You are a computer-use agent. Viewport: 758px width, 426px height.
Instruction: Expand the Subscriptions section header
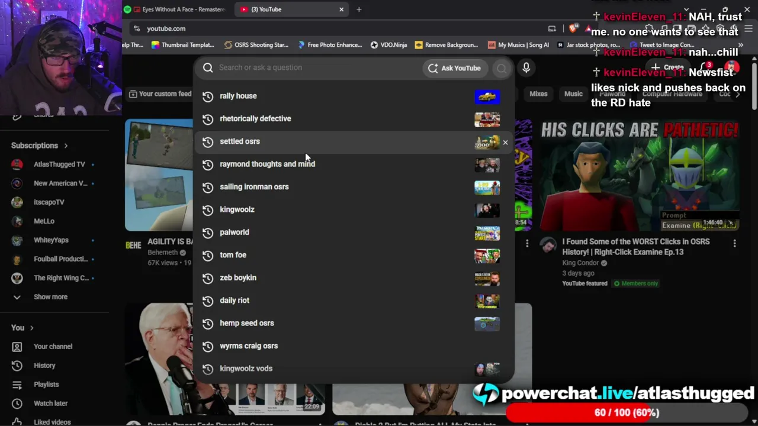click(x=40, y=146)
